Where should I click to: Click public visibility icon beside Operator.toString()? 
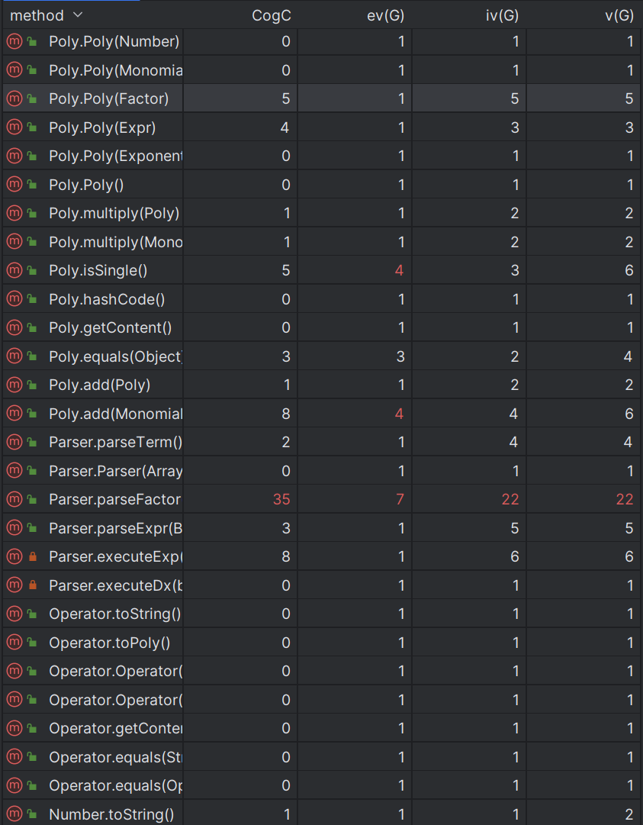click(32, 614)
